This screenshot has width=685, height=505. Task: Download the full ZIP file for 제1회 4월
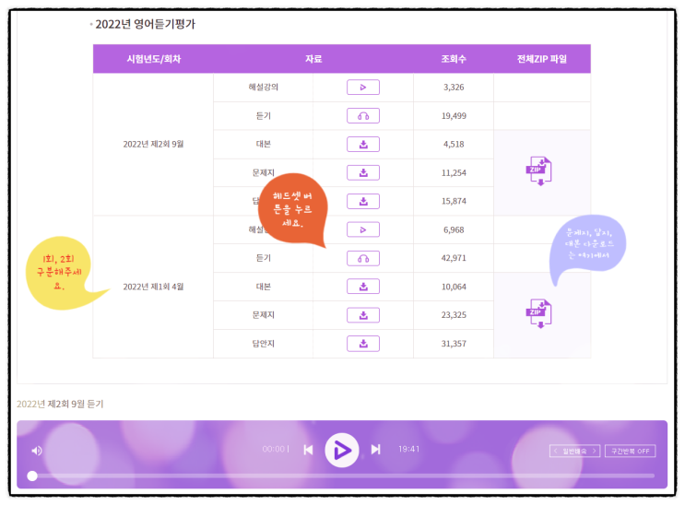coord(539,313)
